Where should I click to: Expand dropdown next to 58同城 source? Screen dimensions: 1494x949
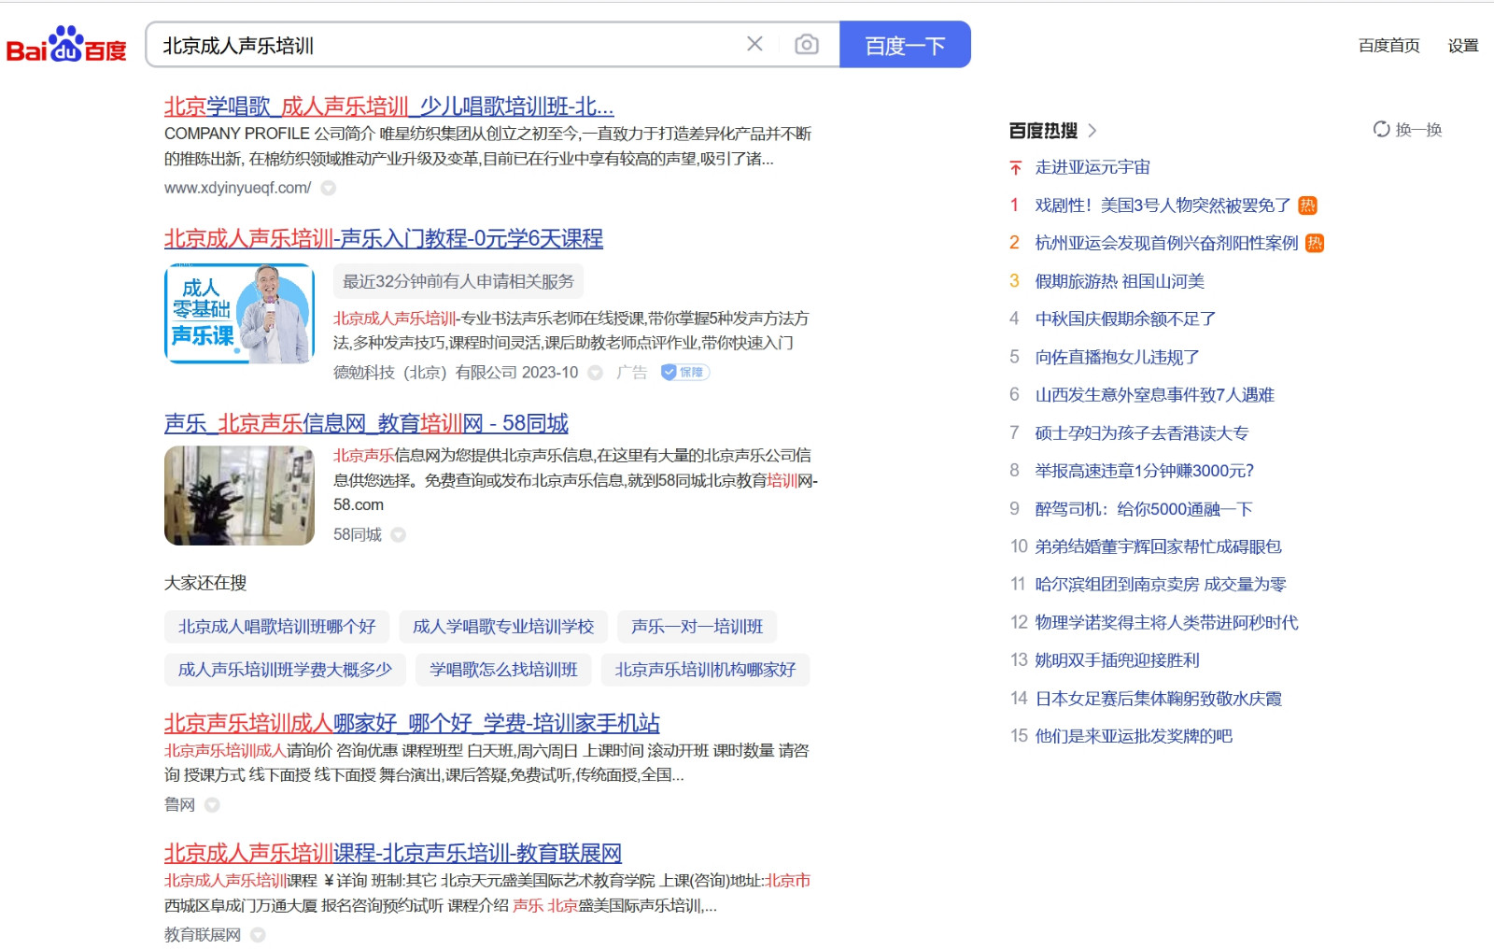pos(399,535)
